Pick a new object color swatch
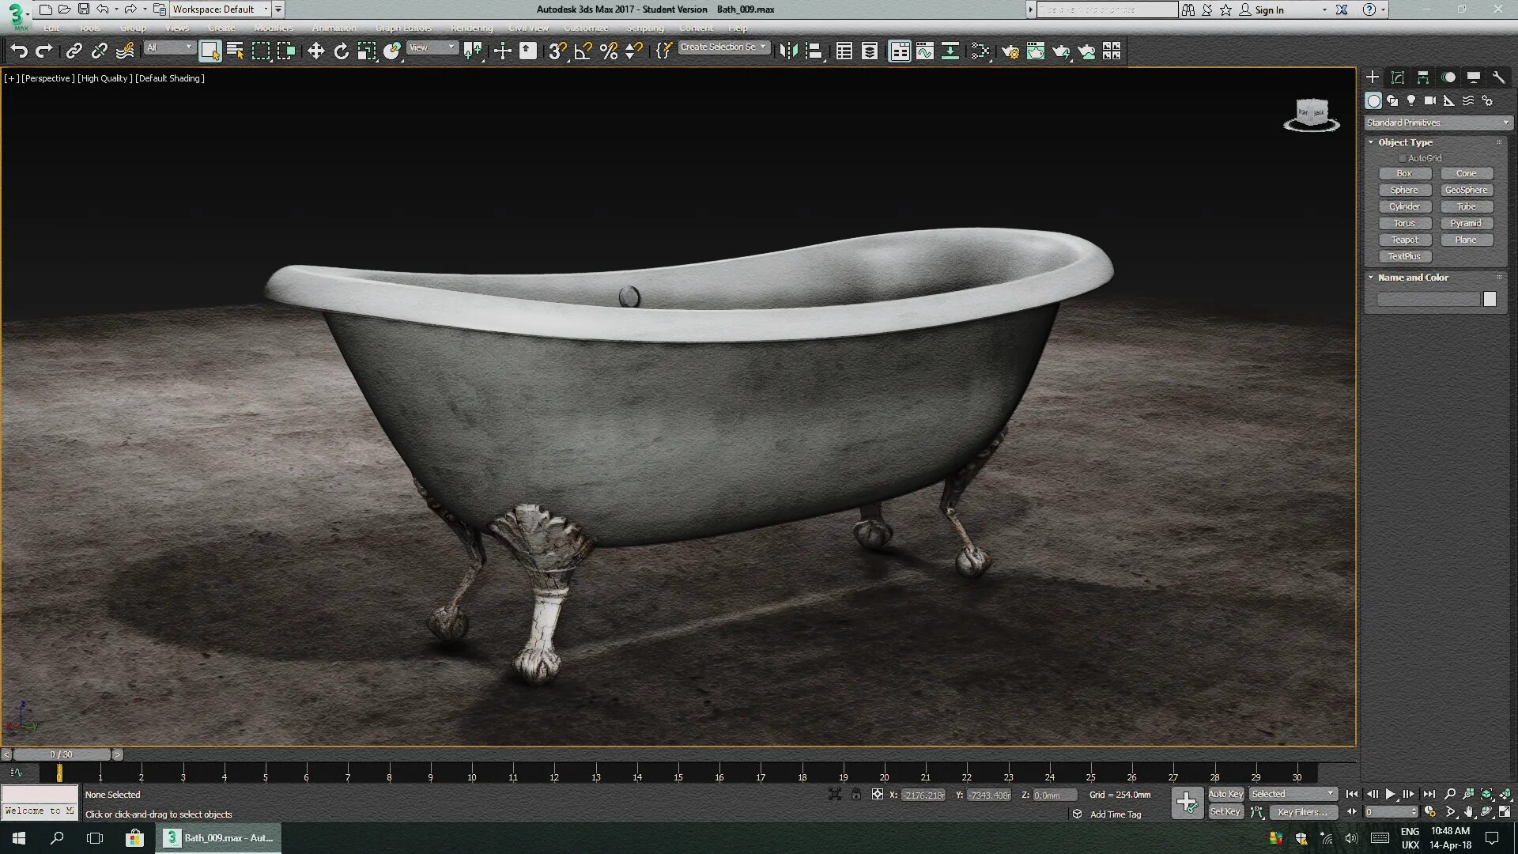Viewport: 1518px width, 854px height. click(1490, 299)
